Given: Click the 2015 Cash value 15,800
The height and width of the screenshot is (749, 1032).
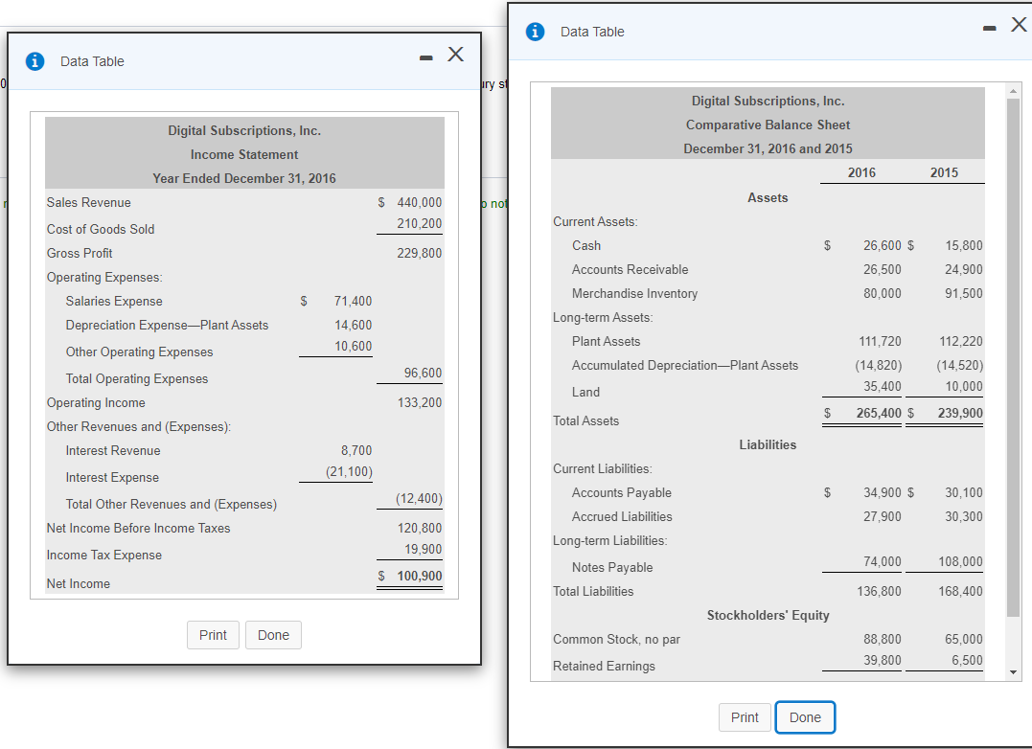Looking at the screenshot, I should click(964, 245).
